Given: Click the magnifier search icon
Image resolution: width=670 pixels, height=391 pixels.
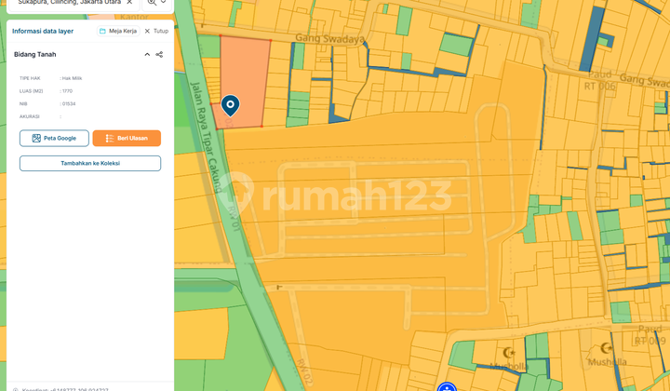Looking at the screenshot, I should tap(152, 3).
